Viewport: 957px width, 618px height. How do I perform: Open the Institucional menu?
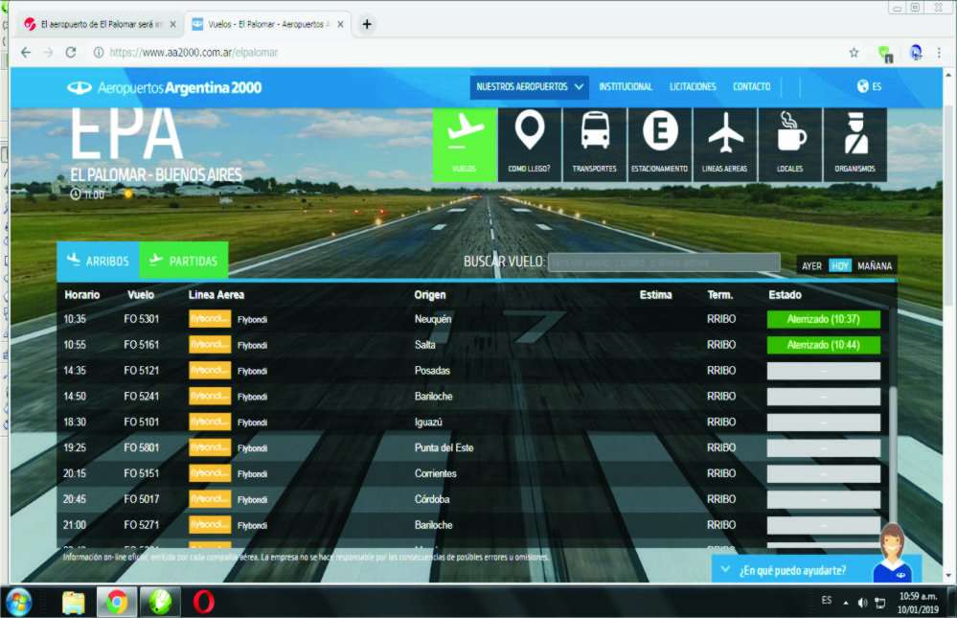point(626,87)
